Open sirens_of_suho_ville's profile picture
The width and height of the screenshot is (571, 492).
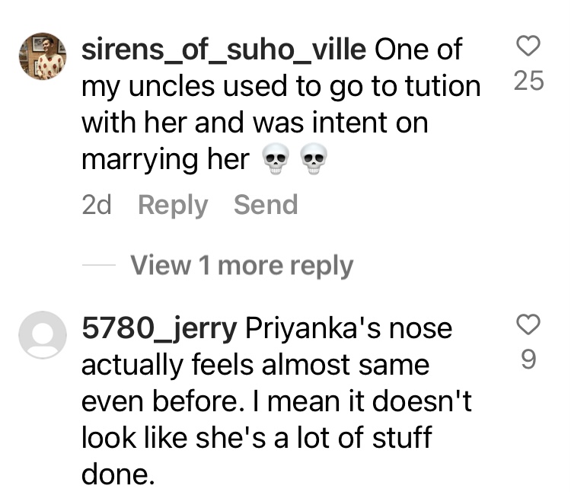[x=42, y=56]
